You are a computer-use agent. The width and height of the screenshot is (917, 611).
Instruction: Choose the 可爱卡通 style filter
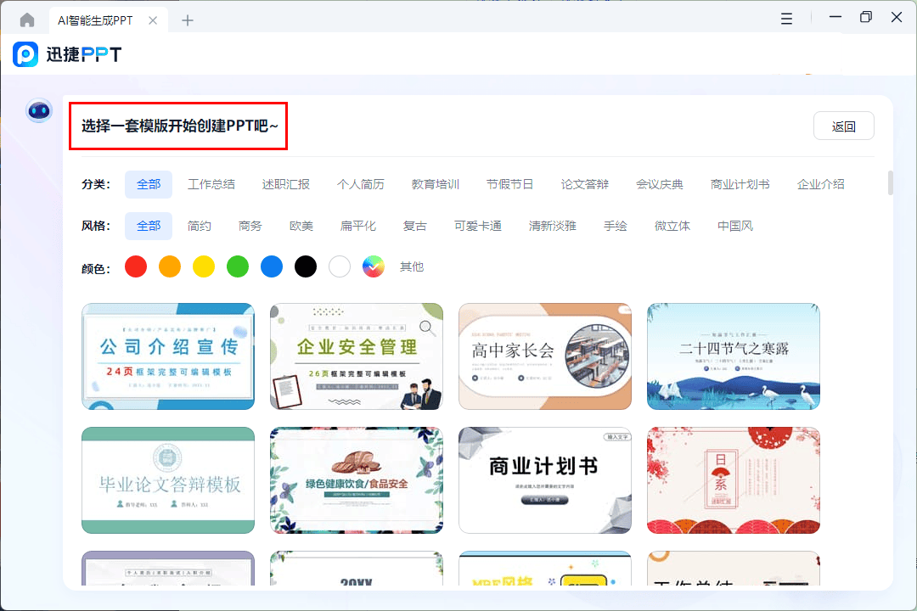[478, 227]
